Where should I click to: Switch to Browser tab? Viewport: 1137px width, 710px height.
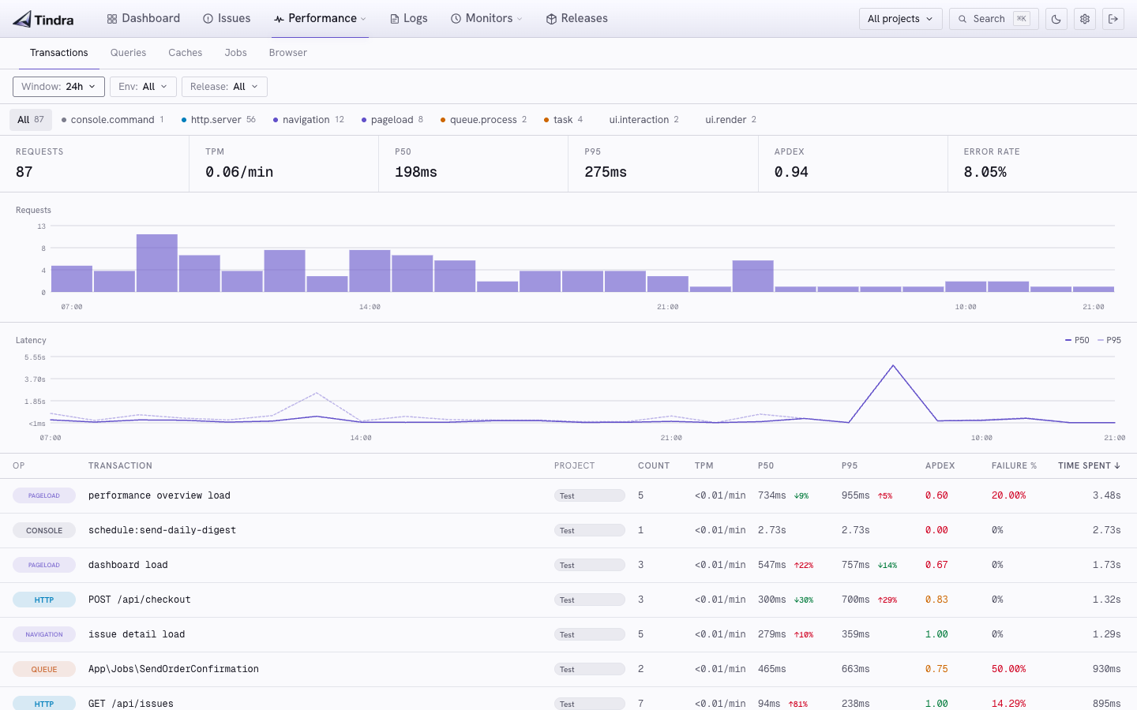coord(287,53)
